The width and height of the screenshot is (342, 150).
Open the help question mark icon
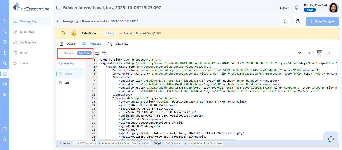coord(298,21)
